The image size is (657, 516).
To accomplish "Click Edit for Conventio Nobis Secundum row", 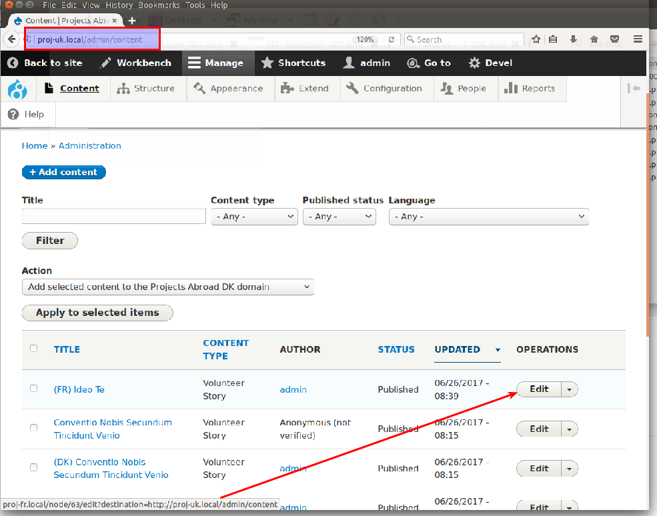I will (x=539, y=429).
